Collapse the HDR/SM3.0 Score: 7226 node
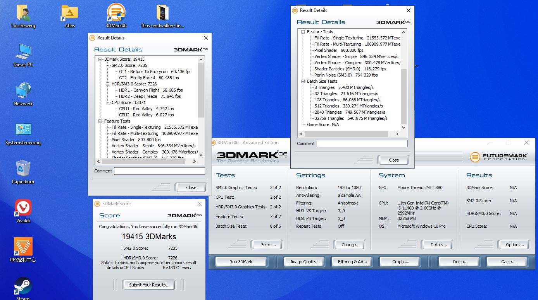The height and width of the screenshot is (300, 538). pos(108,84)
